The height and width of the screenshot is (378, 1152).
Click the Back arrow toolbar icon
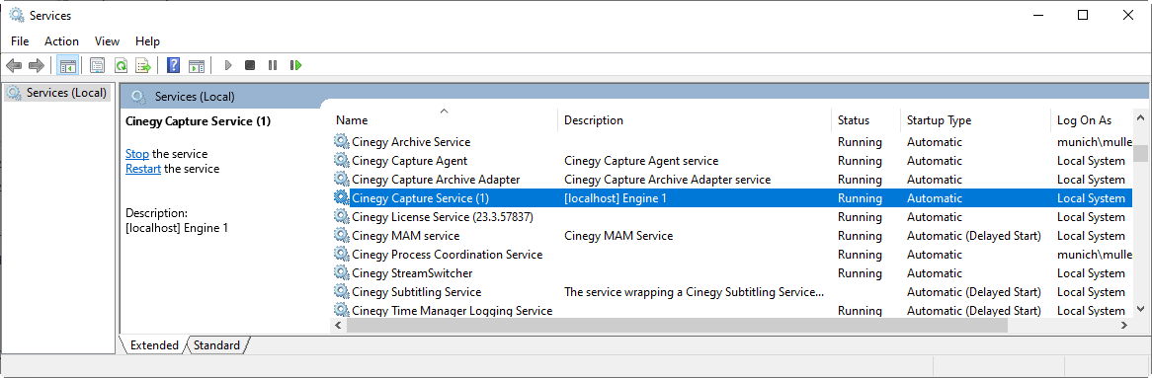tap(13, 65)
